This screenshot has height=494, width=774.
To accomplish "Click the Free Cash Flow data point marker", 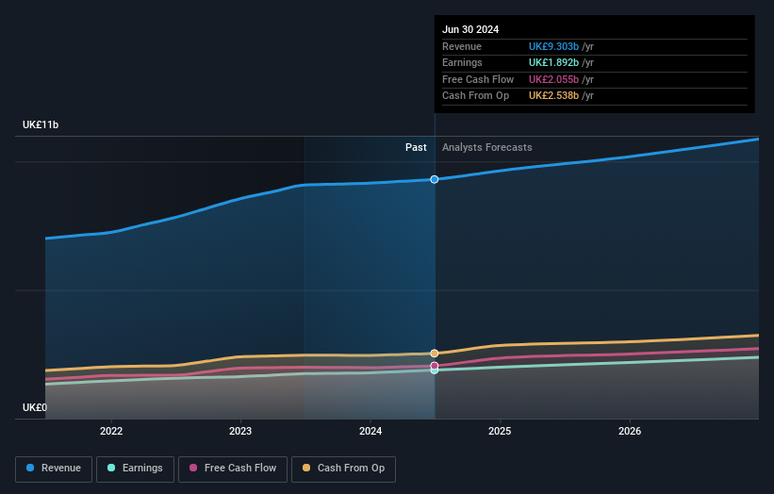I will point(435,366).
